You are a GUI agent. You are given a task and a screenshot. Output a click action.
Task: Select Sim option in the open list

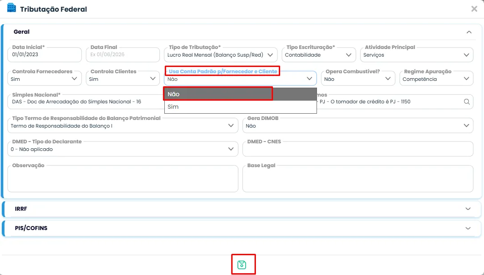241,107
